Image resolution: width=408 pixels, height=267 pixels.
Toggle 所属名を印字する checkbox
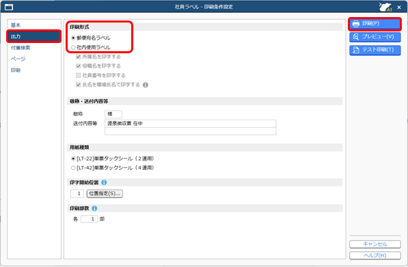[78, 57]
